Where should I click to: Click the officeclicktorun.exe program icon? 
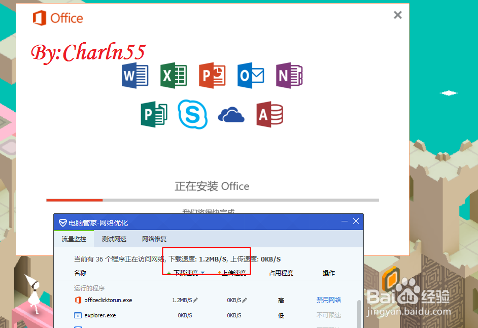77,300
